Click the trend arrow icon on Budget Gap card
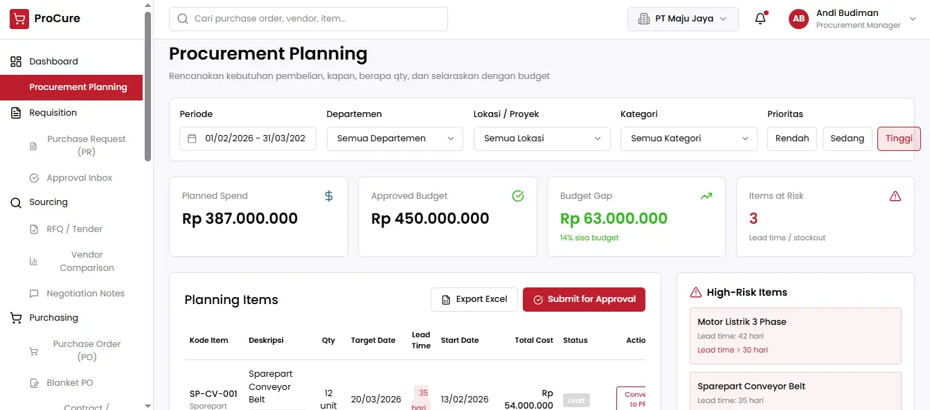This screenshot has width=930, height=410. tap(706, 196)
